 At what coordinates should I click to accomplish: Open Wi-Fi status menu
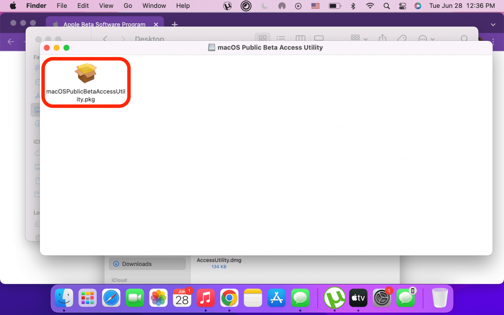point(370,6)
